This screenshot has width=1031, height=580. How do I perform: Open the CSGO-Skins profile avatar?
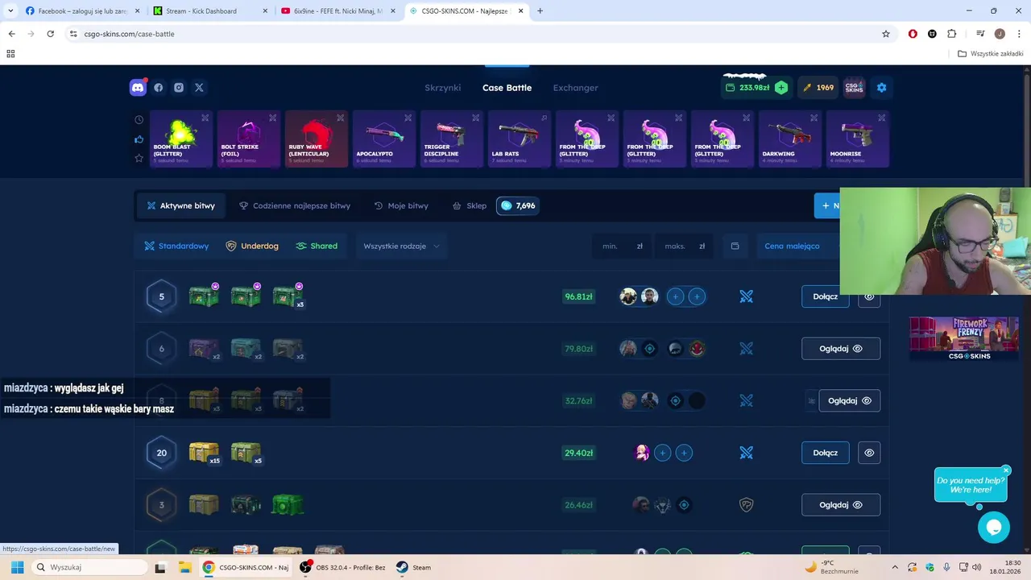pyautogui.click(x=854, y=88)
